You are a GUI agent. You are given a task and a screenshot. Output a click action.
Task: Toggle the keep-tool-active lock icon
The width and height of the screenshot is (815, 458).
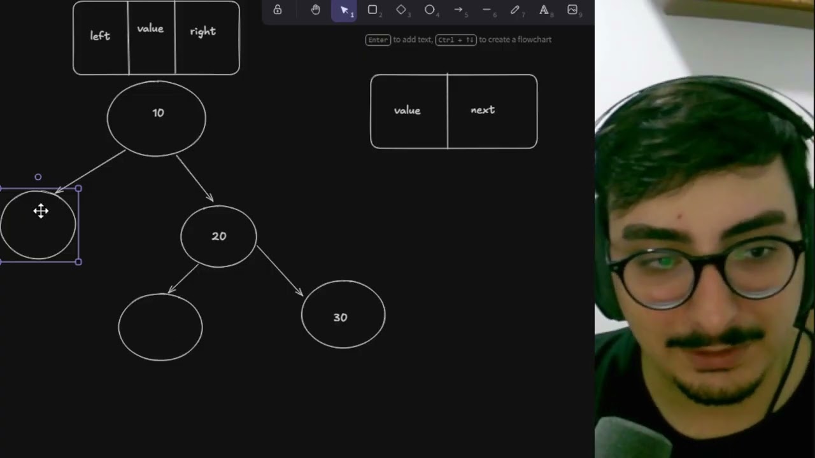pos(278,10)
